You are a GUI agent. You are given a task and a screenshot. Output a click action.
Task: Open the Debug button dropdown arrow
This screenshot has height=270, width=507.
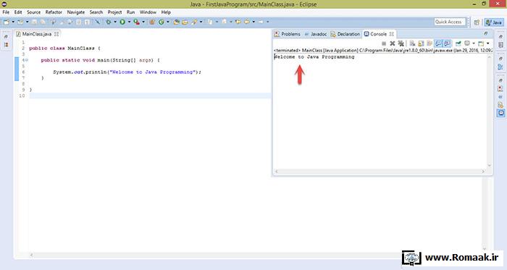(x=115, y=22)
